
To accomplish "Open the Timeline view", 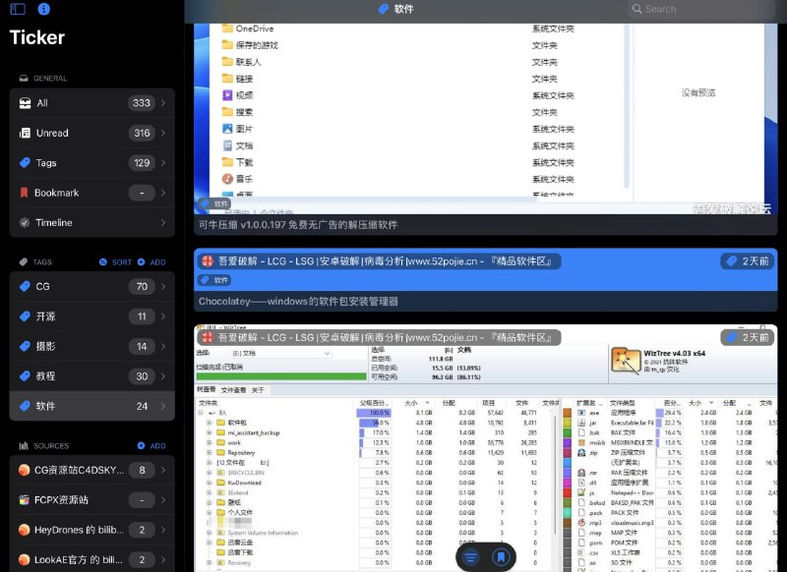I will (92, 222).
